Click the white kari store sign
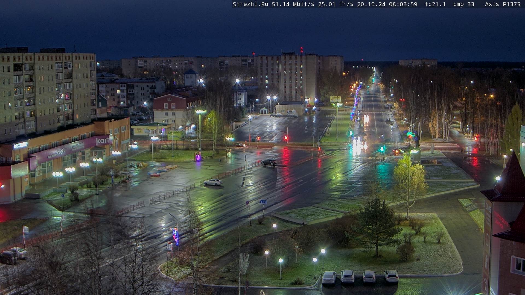This screenshot has height=295, width=525. 103,141
